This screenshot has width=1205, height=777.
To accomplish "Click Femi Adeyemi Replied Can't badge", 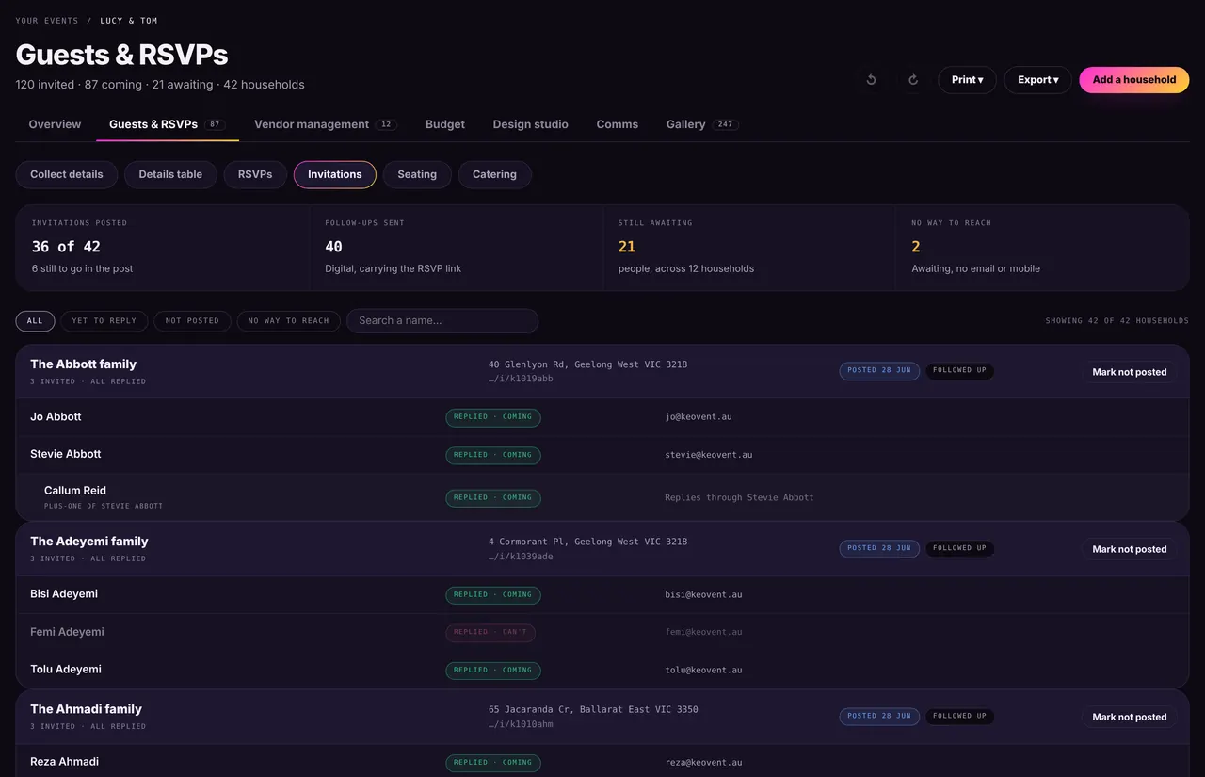I will coord(490,632).
